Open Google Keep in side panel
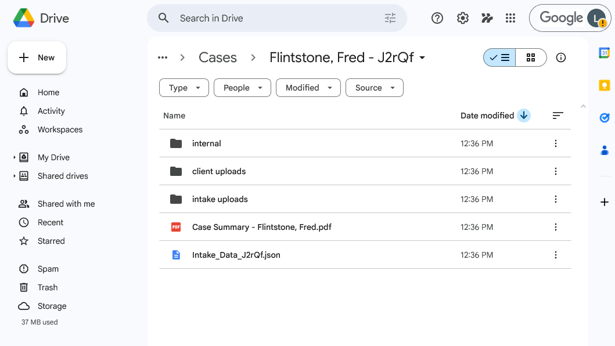Screen dimensions: 615x346 [x=604, y=85]
